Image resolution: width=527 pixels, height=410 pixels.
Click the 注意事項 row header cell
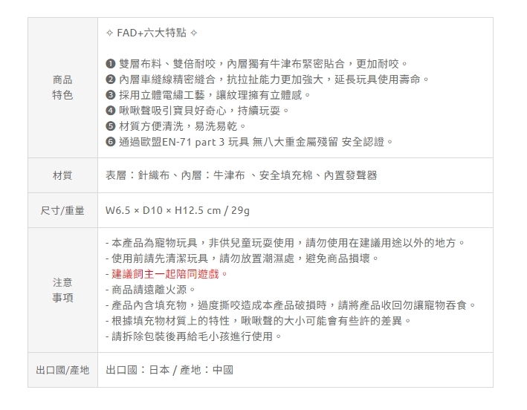(x=62, y=290)
